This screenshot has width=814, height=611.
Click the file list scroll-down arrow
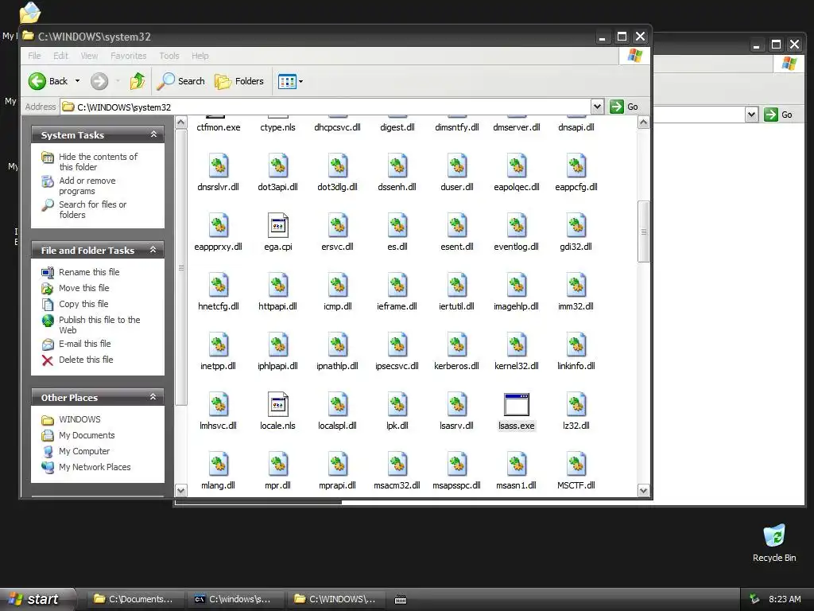(x=643, y=490)
